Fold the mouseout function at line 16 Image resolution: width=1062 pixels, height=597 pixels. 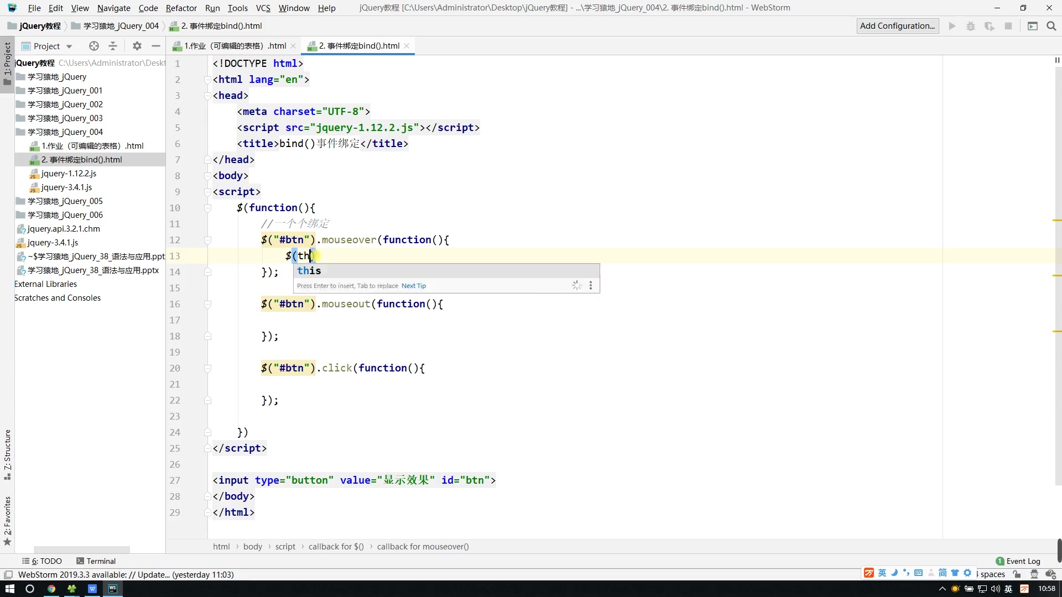(208, 304)
